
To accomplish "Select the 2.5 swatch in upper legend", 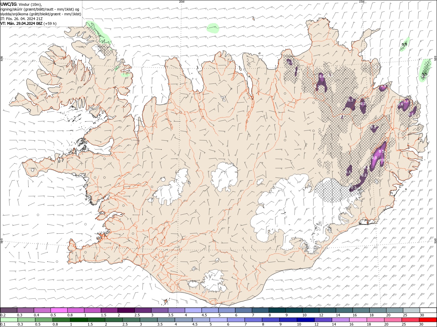I will pos(143,310).
